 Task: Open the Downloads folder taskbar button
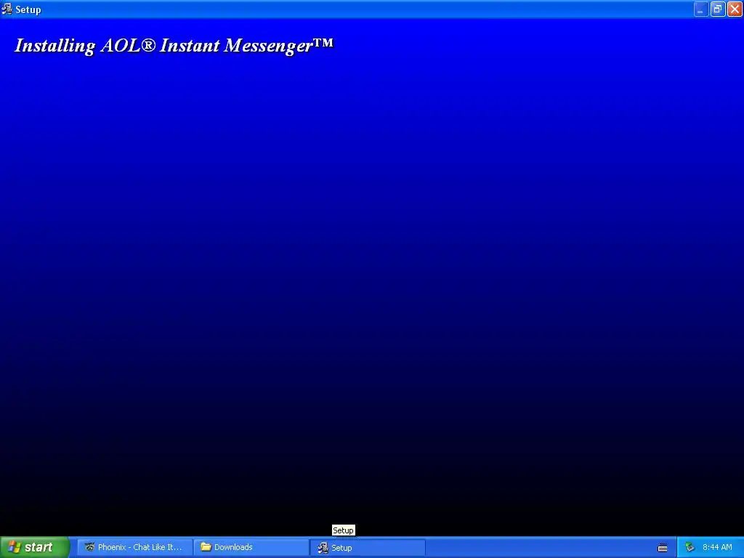pos(251,547)
